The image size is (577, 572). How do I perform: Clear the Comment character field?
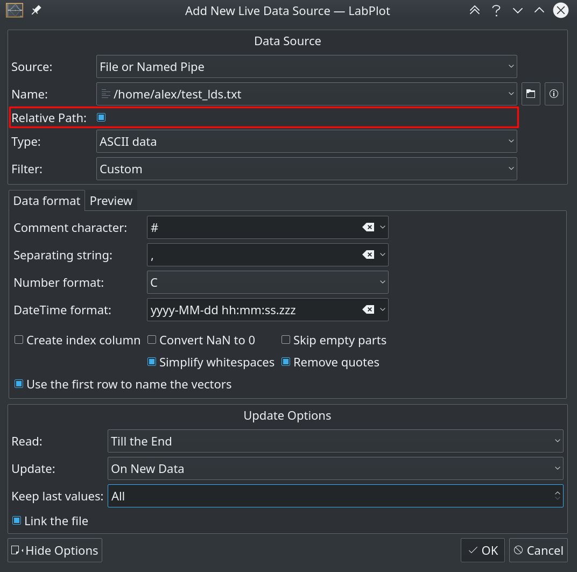(369, 227)
